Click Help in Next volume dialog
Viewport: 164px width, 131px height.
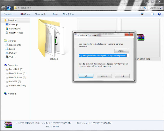point(122,76)
